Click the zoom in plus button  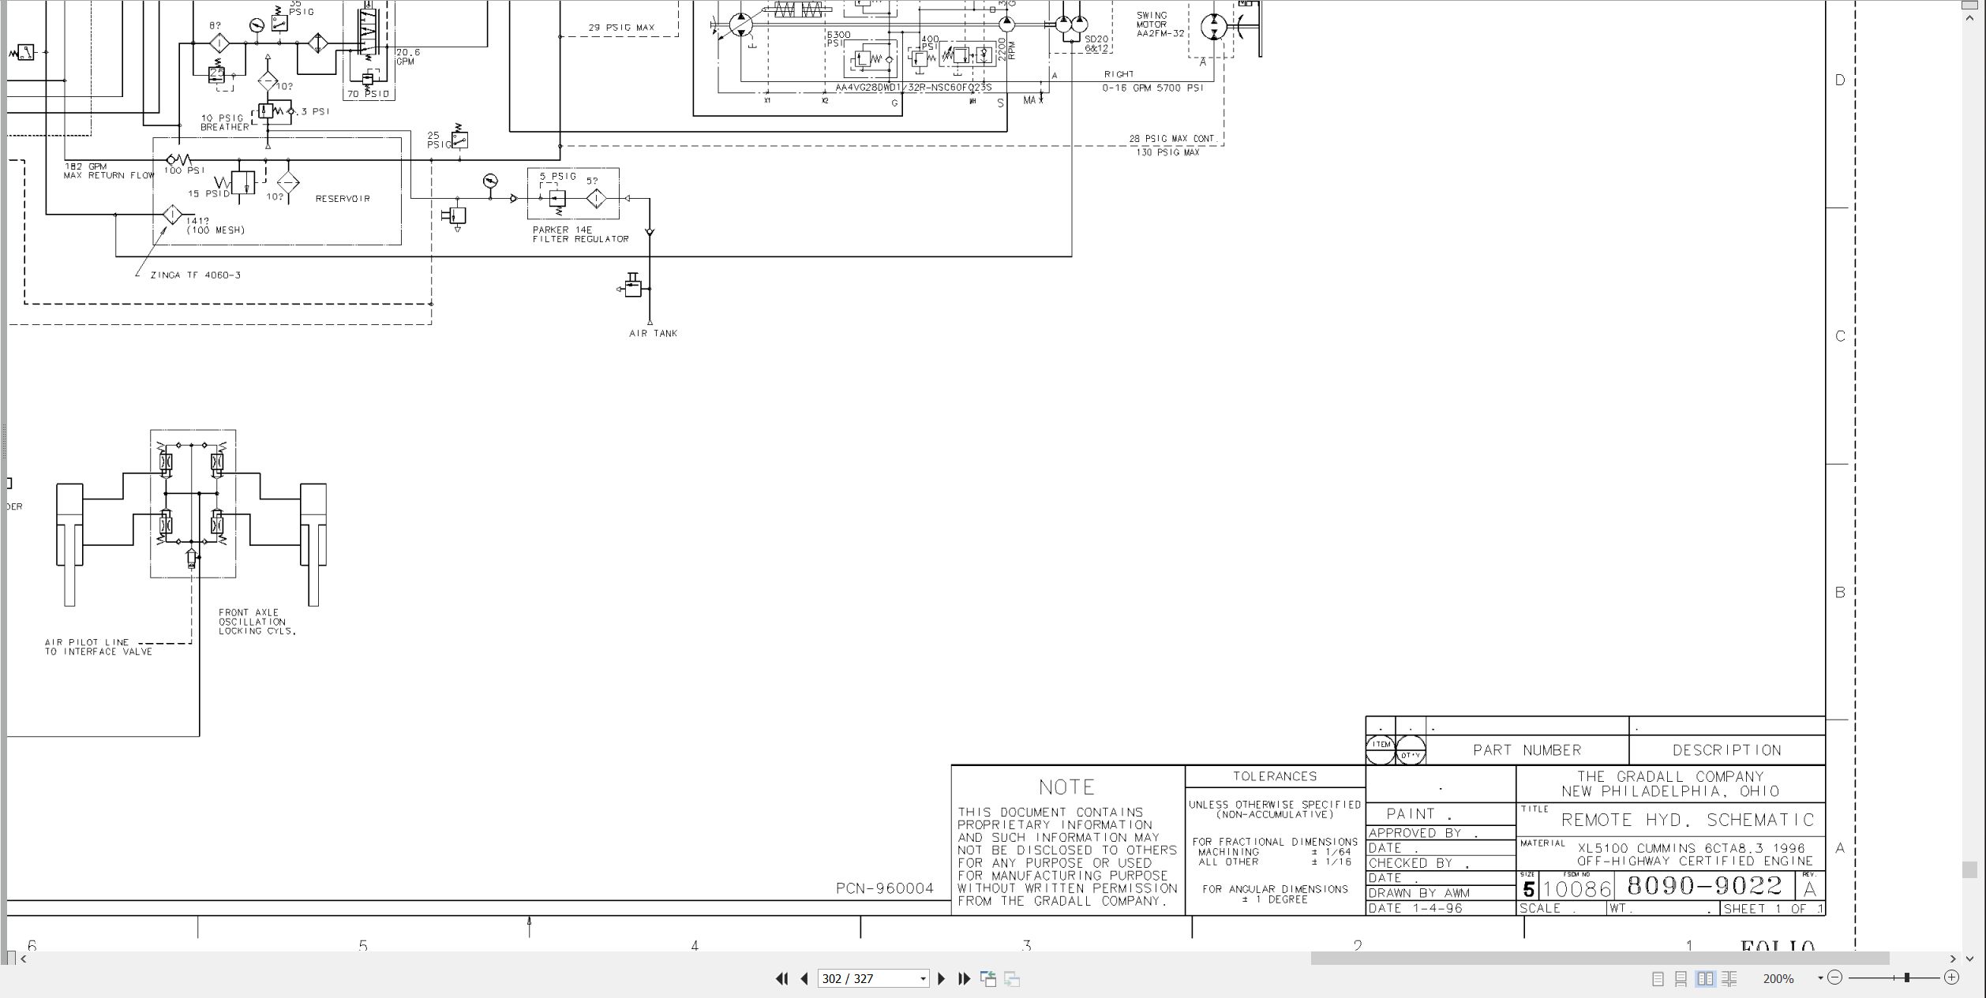pos(1952,977)
